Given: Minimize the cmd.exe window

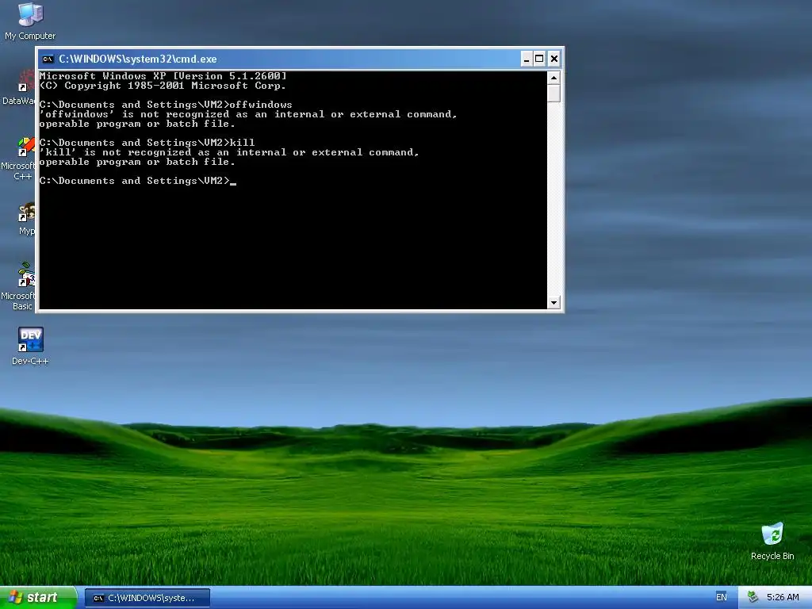Looking at the screenshot, I should 527,59.
